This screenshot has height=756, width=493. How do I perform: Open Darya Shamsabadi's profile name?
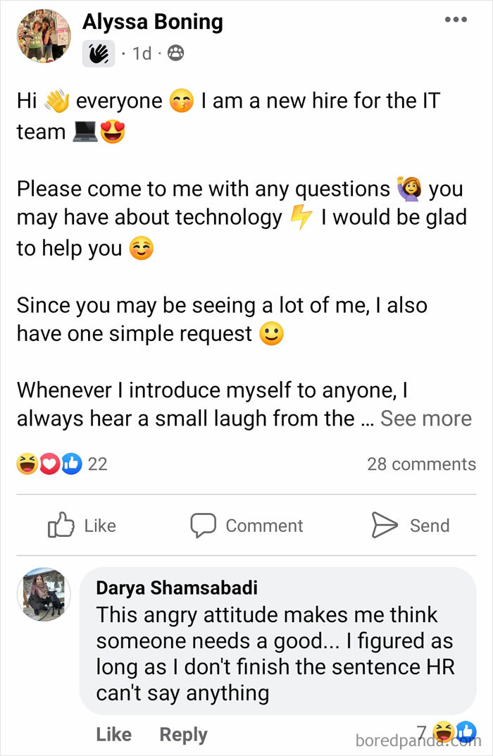[176, 588]
